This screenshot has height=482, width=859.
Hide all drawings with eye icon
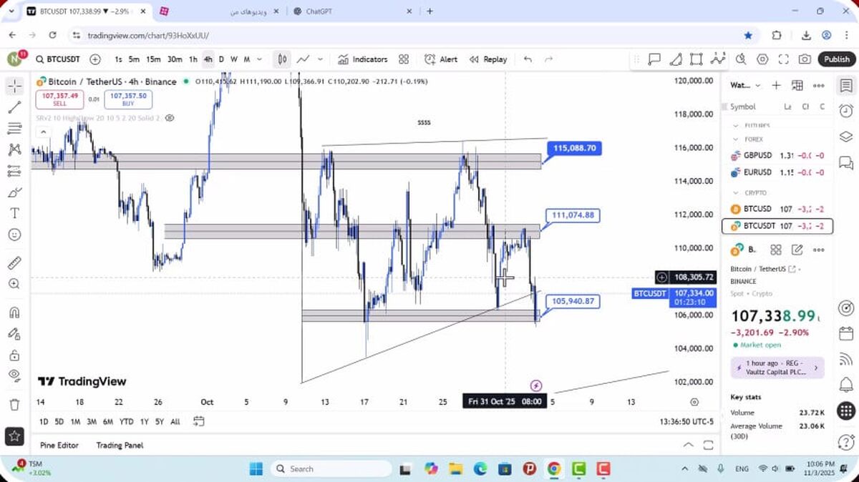click(14, 375)
